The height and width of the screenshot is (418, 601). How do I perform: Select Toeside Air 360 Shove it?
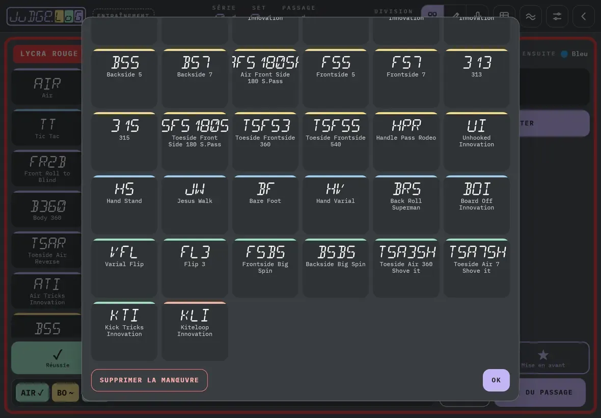(406, 268)
